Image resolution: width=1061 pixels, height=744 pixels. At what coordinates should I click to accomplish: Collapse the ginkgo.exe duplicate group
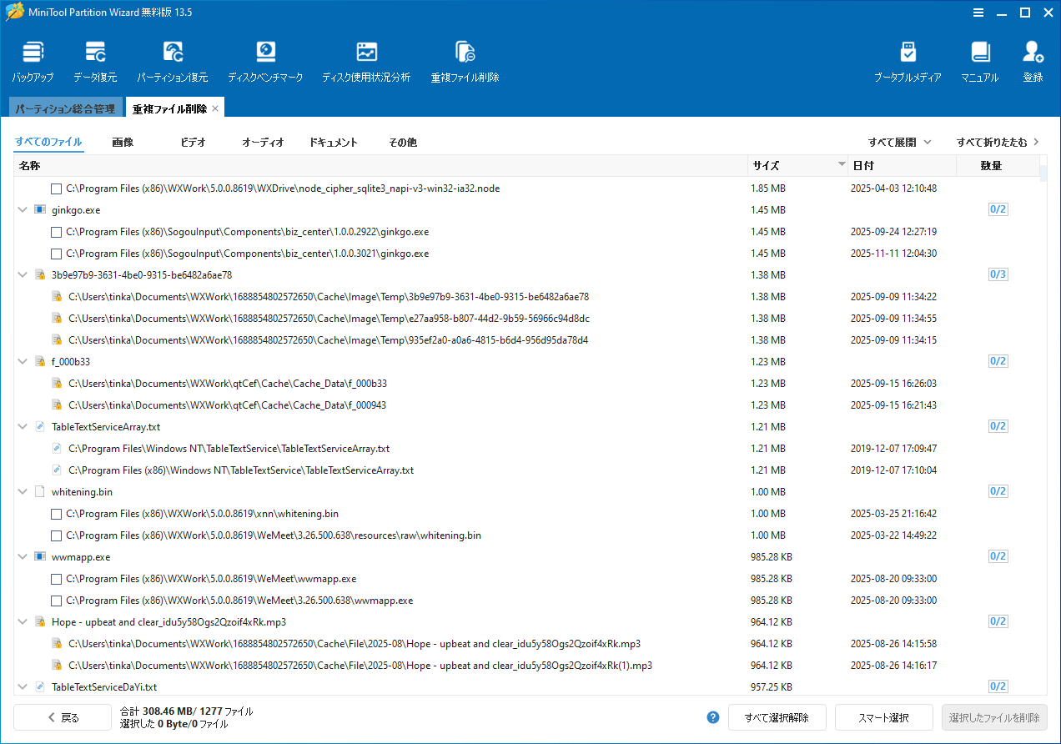click(23, 210)
